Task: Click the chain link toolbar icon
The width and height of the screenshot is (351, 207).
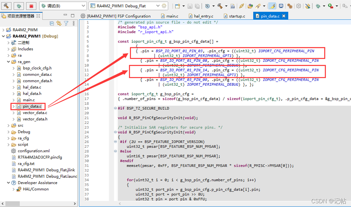Action: (241, 6)
